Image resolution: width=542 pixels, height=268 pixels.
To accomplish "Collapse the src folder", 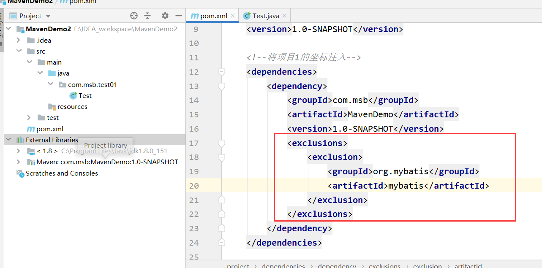I will click(x=18, y=51).
